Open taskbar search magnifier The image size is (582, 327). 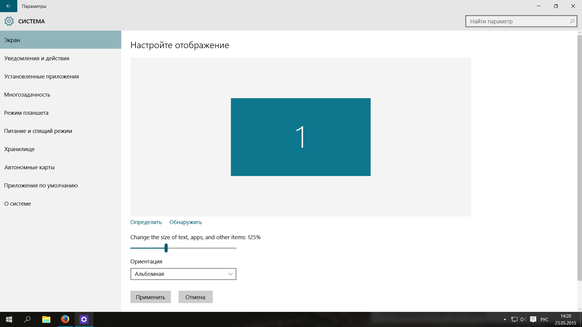coord(28,319)
